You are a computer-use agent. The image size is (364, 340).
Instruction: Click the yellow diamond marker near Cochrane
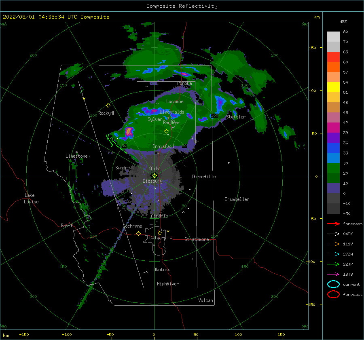[138, 233]
